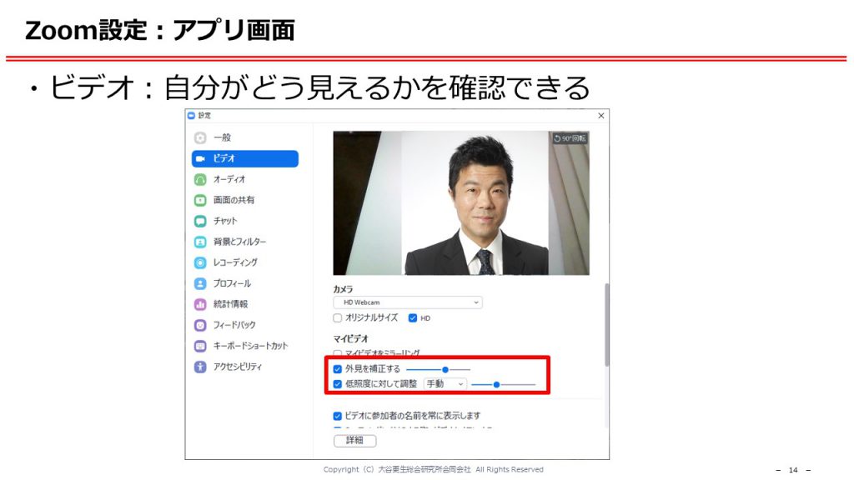Open the HD Webcam camera dropdown
This screenshot has height=480, width=854.
[x=408, y=302]
